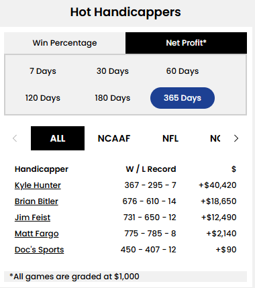Select the partially hidden NC sport tab
The width and height of the screenshot is (255, 288).
(215, 138)
